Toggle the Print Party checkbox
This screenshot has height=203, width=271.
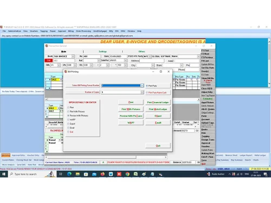tap(147, 86)
